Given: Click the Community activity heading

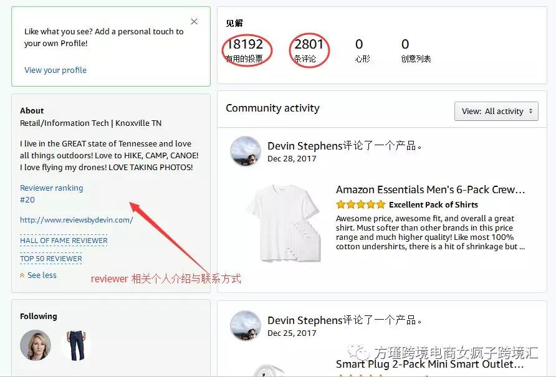Looking at the screenshot, I should click(x=272, y=108).
